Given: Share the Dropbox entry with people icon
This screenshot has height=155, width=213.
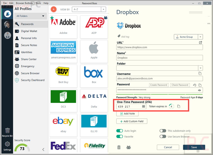Looking at the screenshot, I should tap(128, 147).
